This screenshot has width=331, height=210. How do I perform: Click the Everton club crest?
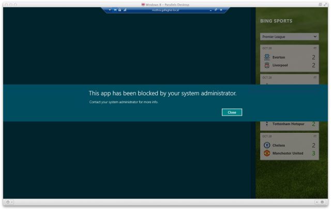(267, 57)
